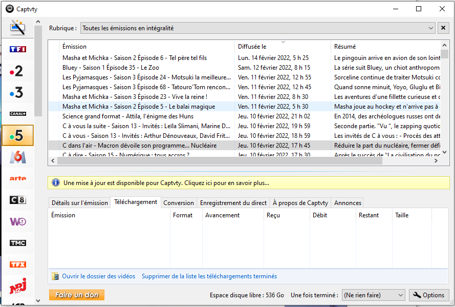Screen dimensions: 455x307
Task: Select 'Les Pyjamasques - Saison 3 Épisode 68' row
Action: tap(244, 87)
